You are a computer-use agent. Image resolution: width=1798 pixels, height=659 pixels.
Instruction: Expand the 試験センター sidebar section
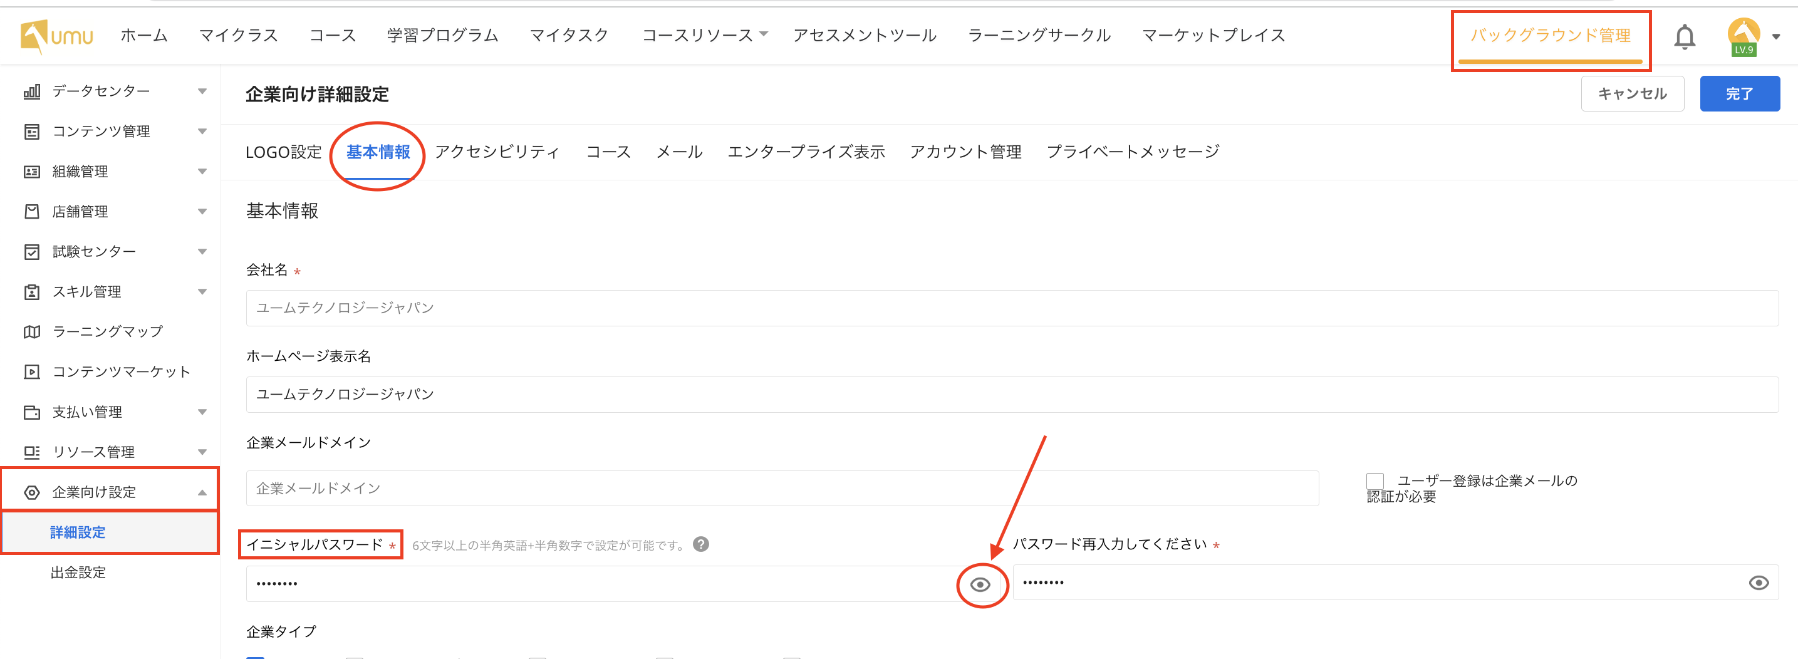tap(202, 252)
